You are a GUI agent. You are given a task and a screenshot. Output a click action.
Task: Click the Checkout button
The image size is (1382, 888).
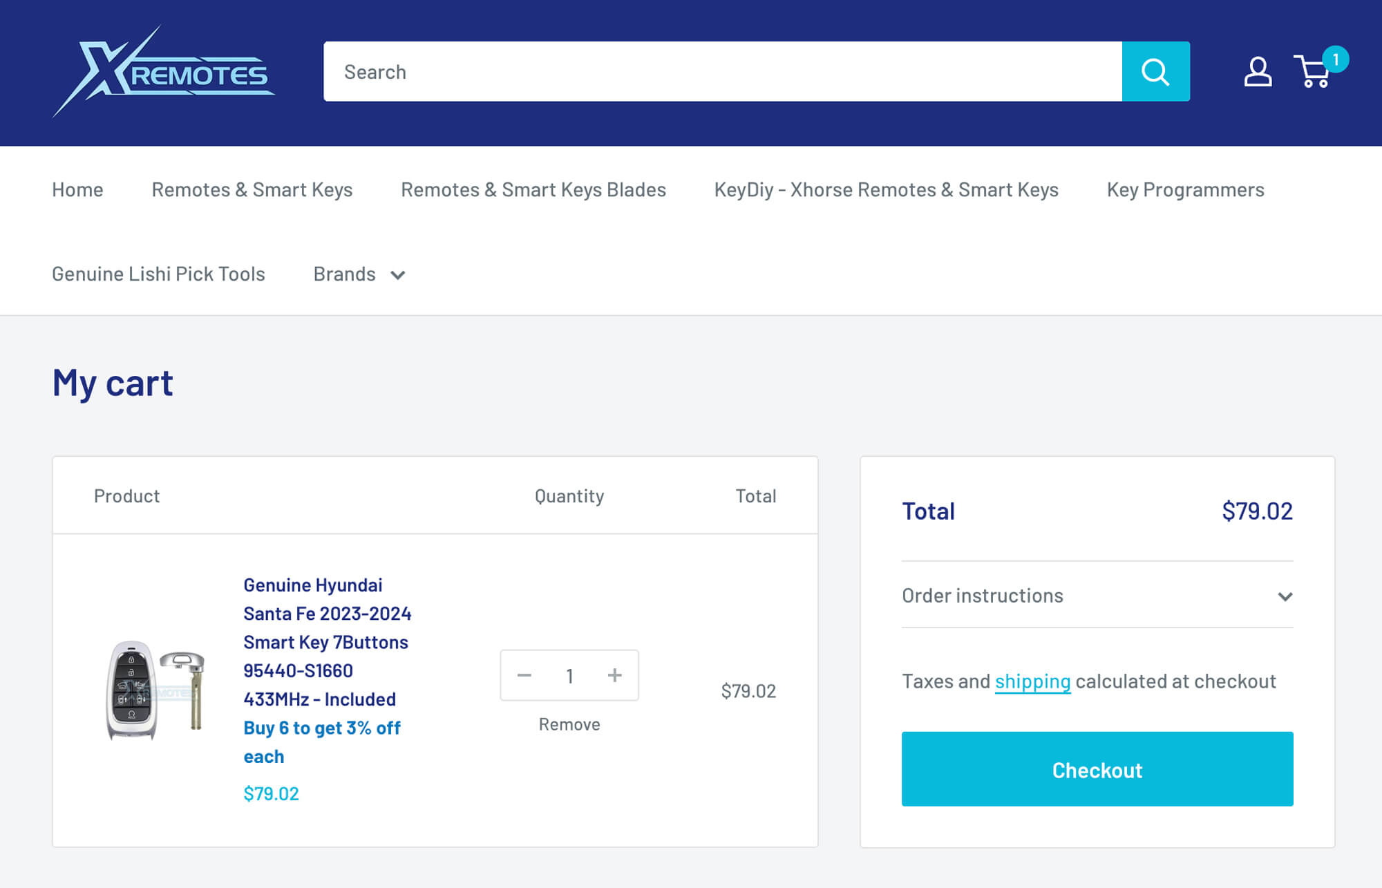click(1097, 769)
